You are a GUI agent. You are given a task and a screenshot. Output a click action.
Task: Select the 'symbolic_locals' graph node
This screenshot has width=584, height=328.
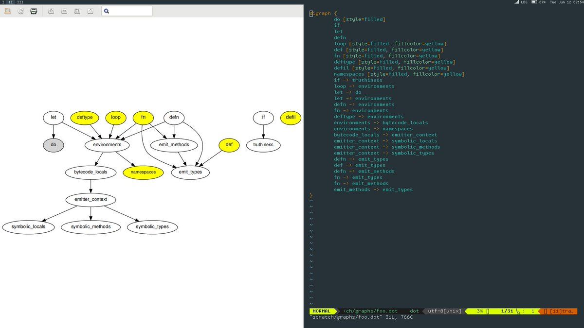(29, 227)
